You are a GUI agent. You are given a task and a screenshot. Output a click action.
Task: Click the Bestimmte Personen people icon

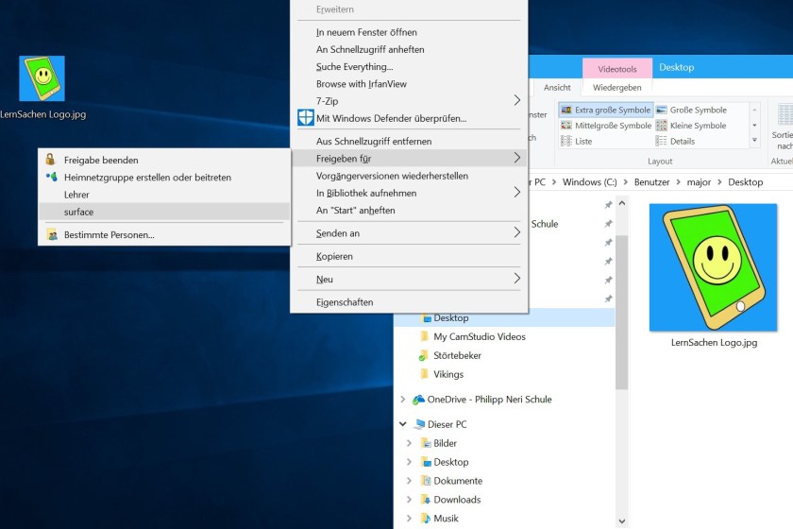51,234
